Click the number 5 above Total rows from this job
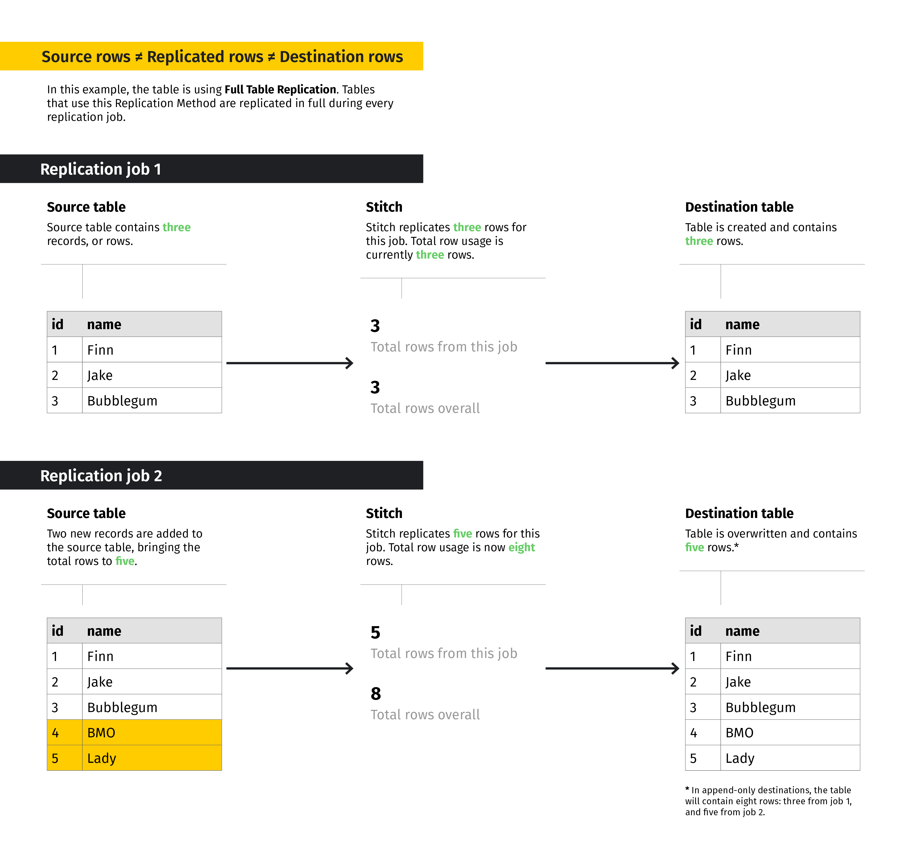The image size is (906, 860). 375,633
